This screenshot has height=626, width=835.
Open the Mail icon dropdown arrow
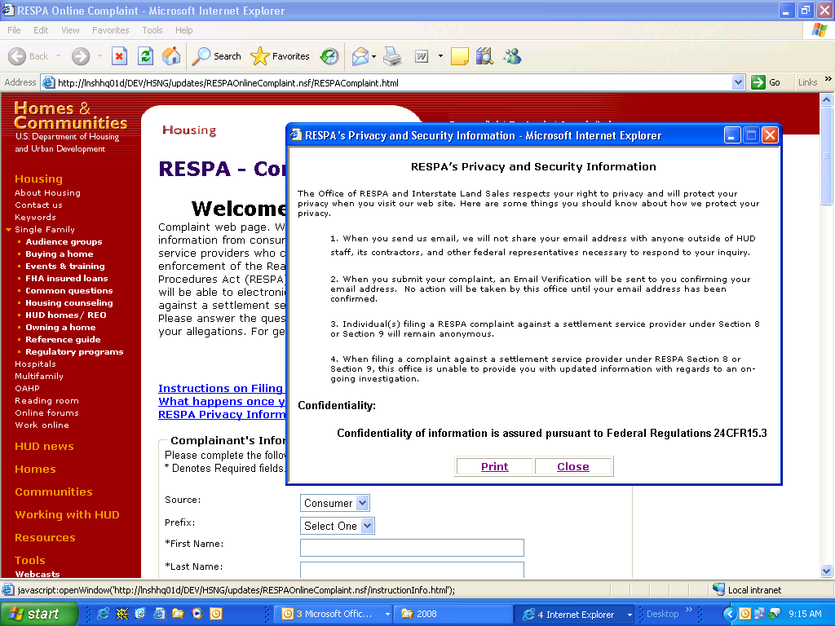pos(373,56)
